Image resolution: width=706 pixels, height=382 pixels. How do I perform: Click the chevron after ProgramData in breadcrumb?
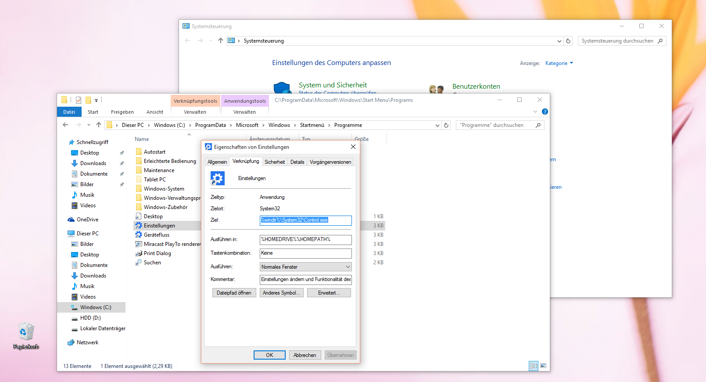coord(231,125)
